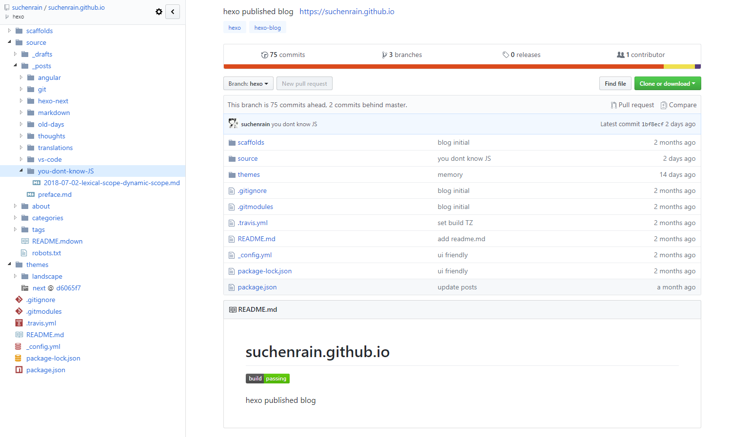The height and width of the screenshot is (437, 731).
Task: Collapse the sidebar with the chevron button
Action: click(x=173, y=12)
